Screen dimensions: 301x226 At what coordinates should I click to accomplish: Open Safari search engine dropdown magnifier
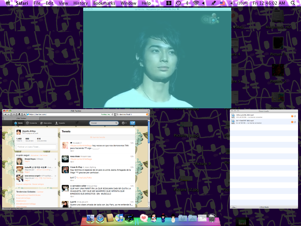(118, 114)
